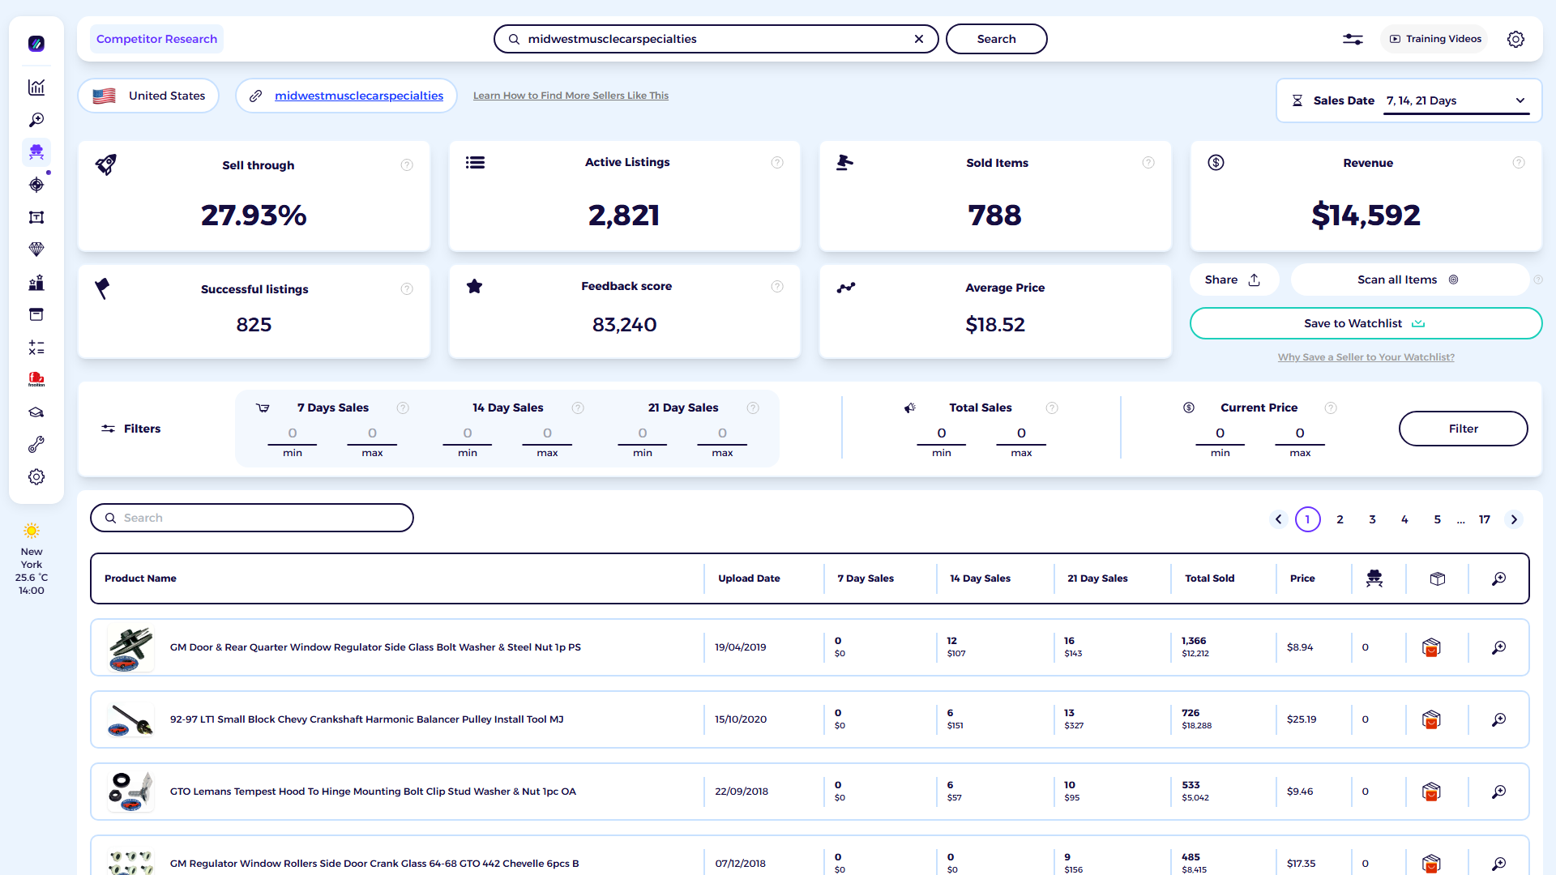Screen dimensions: 1556x875
Task: Click GTO Lemans Tempest Hood product name
Action: (x=373, y=792)
